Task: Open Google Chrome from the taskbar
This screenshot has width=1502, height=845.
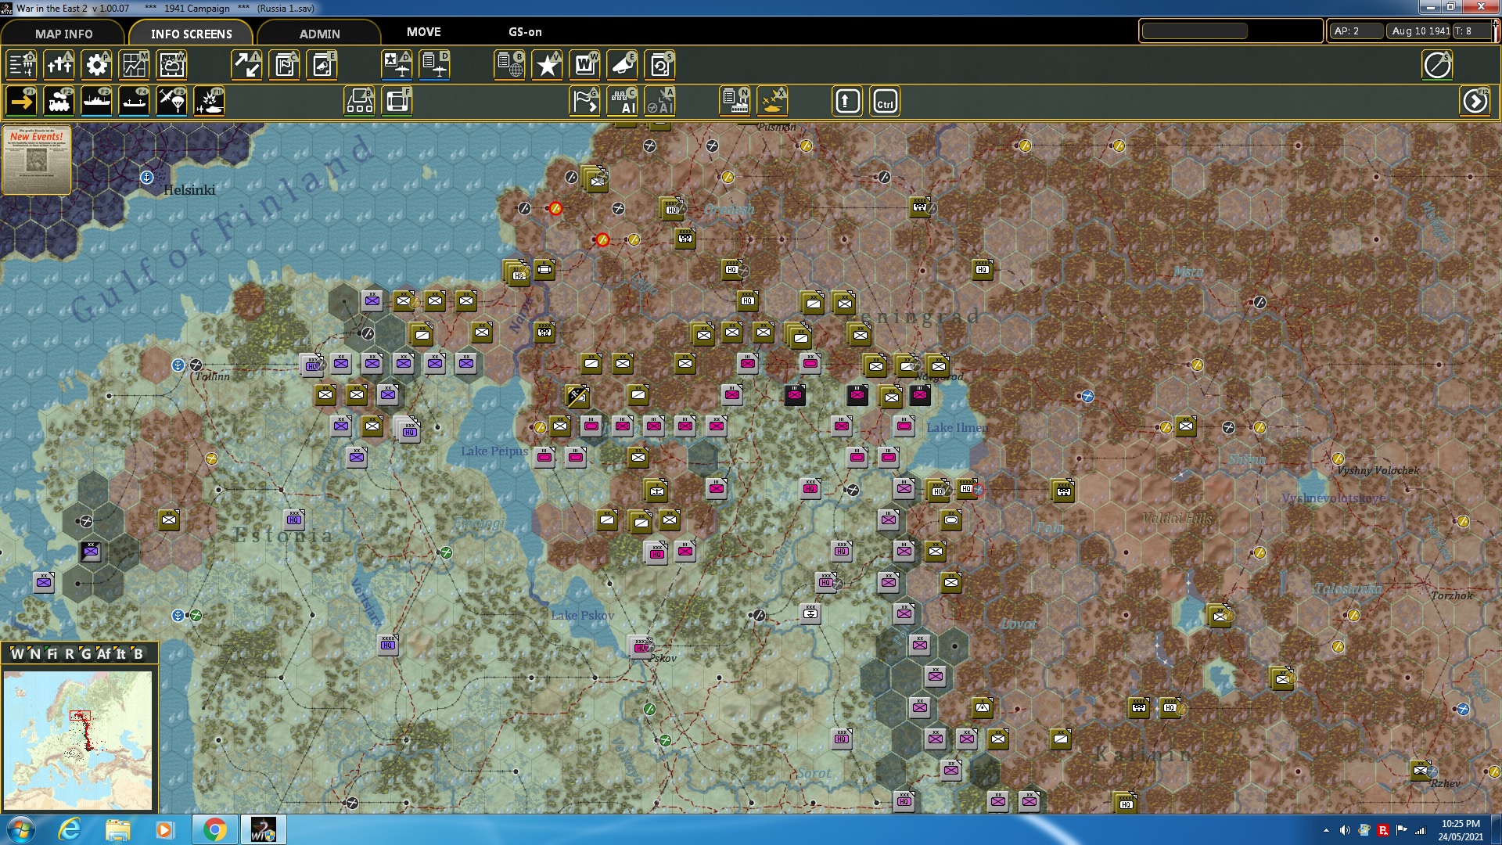Action: point(214,829)
